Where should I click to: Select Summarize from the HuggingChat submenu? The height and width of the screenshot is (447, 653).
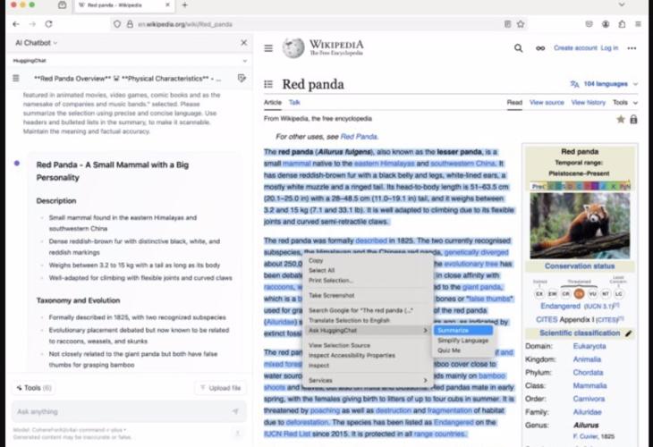click(x=453, y=330)
